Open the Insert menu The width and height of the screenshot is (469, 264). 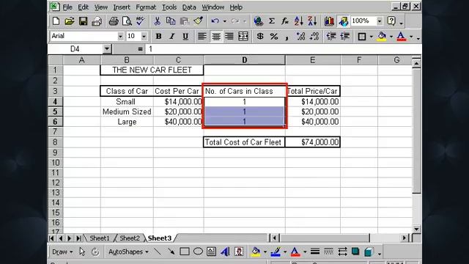122,7
